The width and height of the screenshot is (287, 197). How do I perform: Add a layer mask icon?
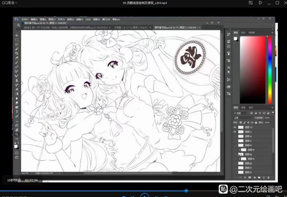pyautogui.click(x=250, y=177)
